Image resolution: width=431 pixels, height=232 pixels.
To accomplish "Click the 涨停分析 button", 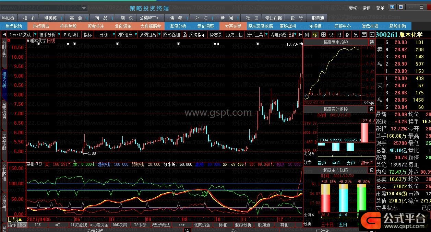I will 178,26.
